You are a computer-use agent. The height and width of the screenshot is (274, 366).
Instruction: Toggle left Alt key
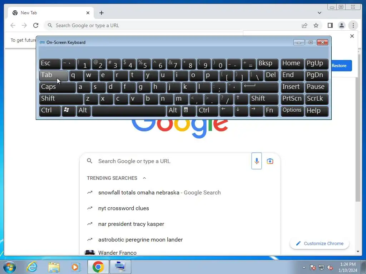84,111
